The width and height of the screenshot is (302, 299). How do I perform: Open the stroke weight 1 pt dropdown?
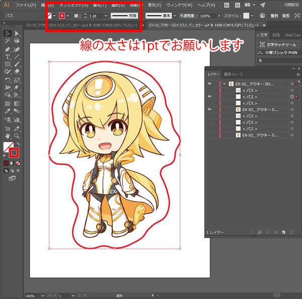tap(106, 16)
